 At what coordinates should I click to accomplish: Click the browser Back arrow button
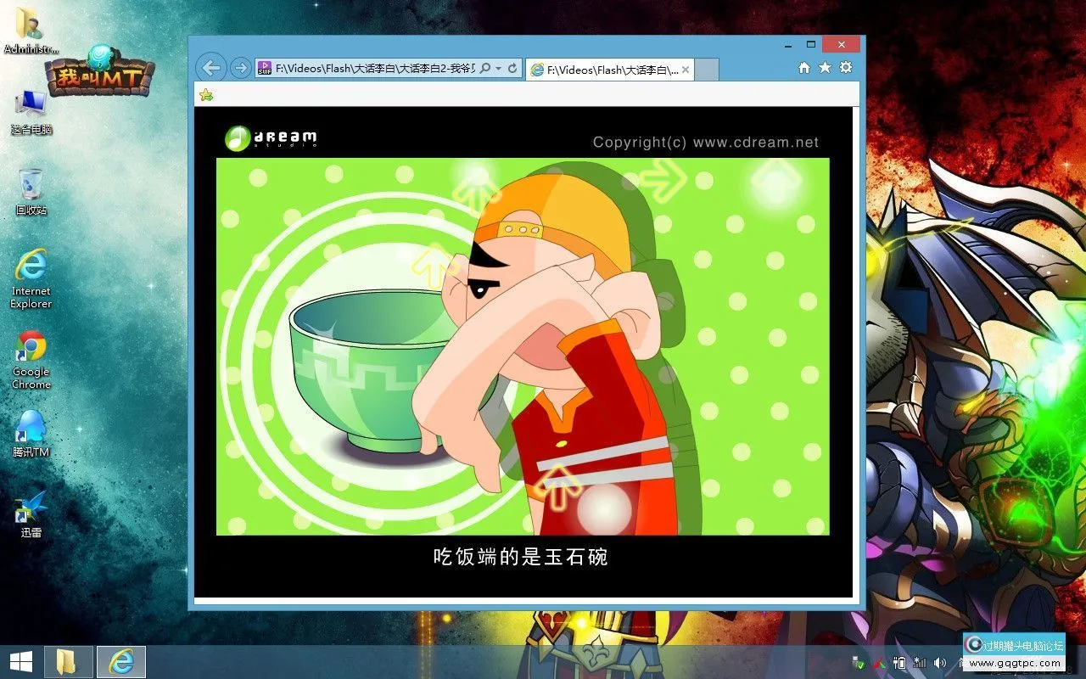pyautogui.click(x=211, y=68)
